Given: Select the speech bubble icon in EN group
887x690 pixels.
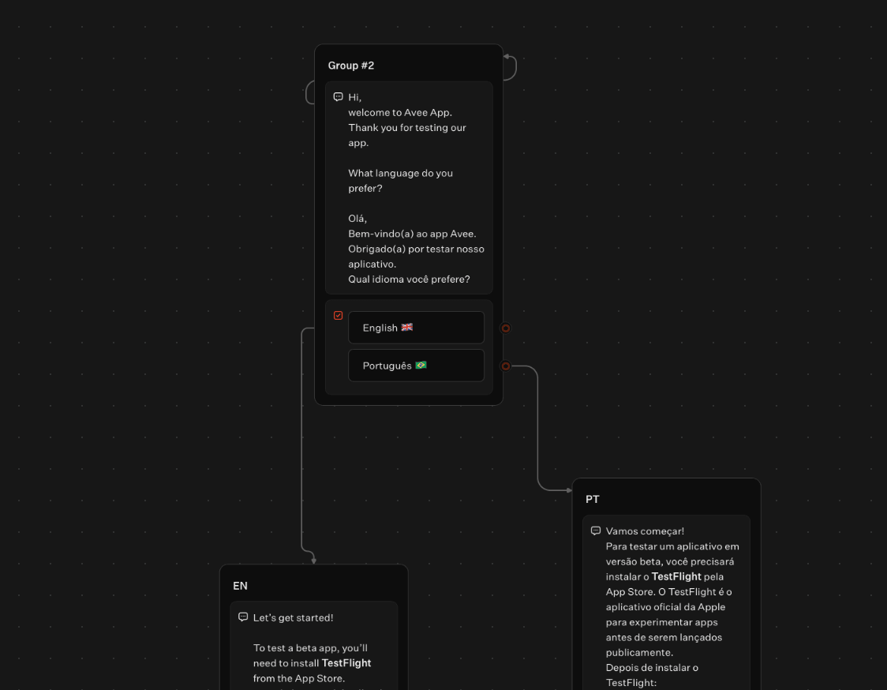Looking at the screenshot, I should tap(243, 617).
